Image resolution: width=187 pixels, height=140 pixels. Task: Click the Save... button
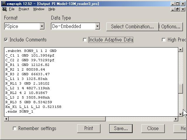(121, 128)
